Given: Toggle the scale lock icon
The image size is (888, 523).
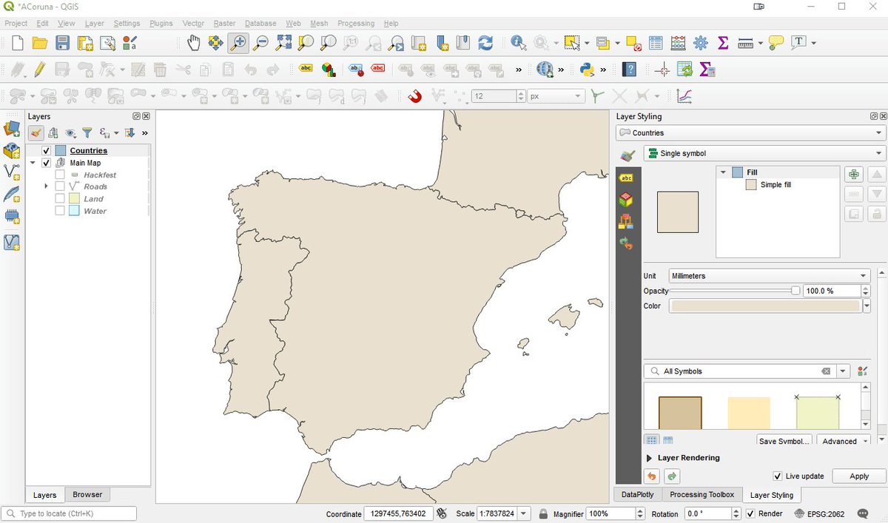Looking at the screenshot, I should tap(543, 513).
